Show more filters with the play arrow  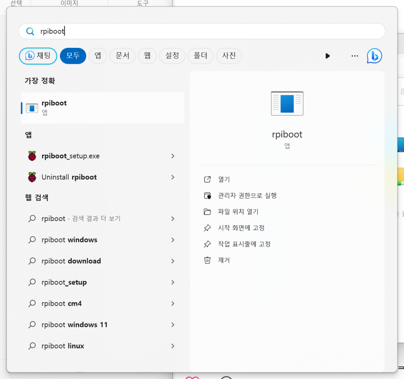pyautogui.click(x=328, y=56)
